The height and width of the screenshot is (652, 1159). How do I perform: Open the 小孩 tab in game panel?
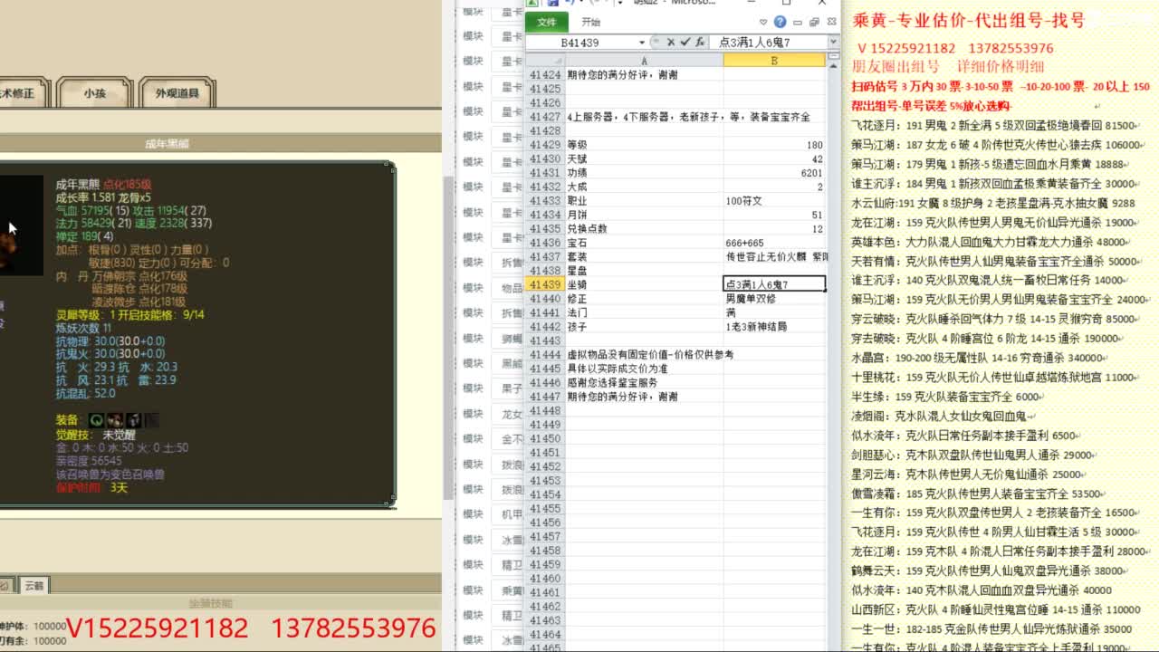coord(94,93)
